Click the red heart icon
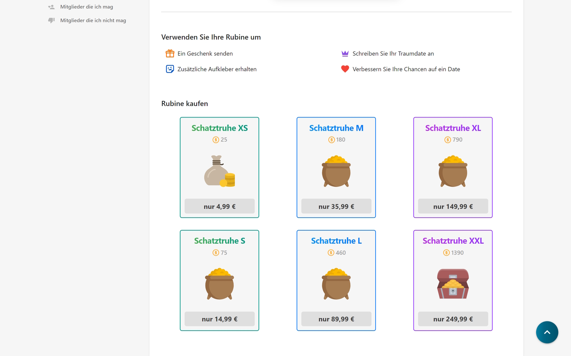The image size is (571, 356). click(x=345, y=69)
